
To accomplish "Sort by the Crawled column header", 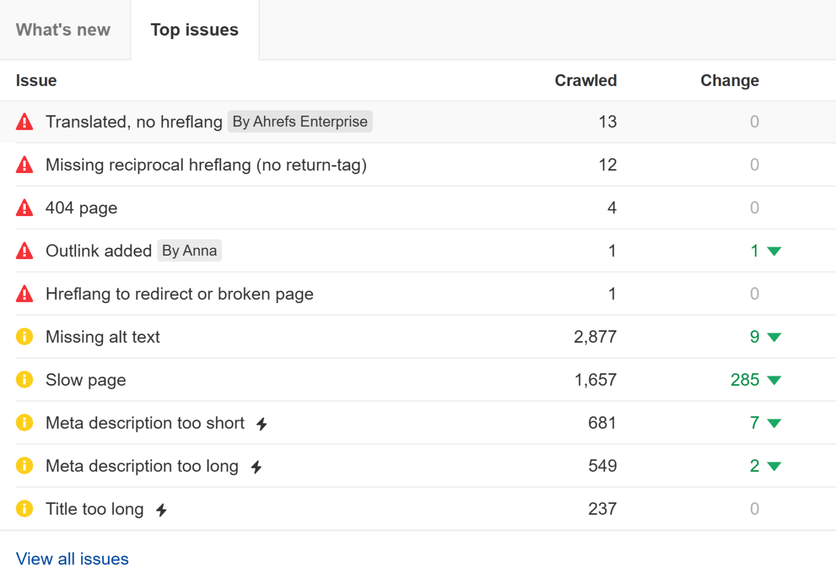I will [x=585, y=80].
